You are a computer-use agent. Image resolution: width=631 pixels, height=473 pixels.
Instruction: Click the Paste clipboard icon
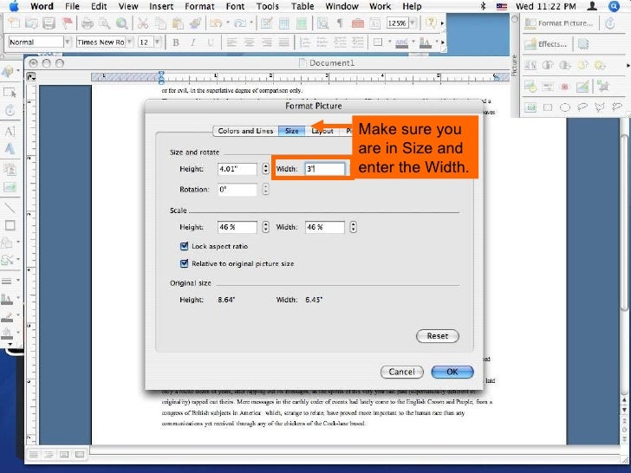pos(178,23)
